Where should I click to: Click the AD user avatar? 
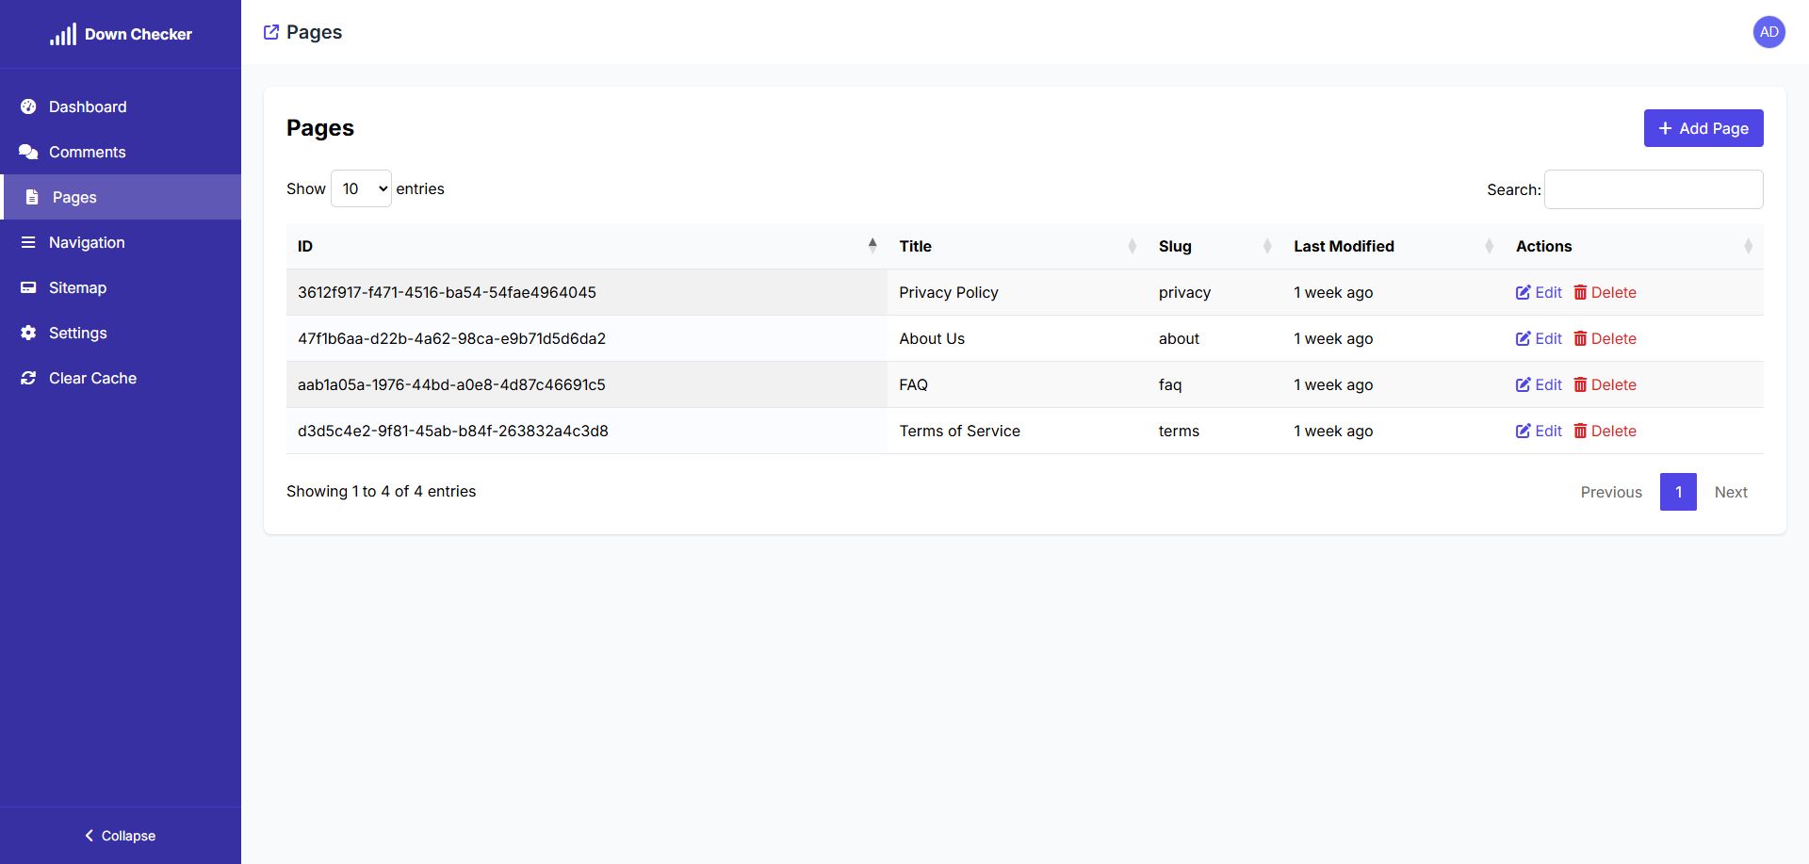1768,32
